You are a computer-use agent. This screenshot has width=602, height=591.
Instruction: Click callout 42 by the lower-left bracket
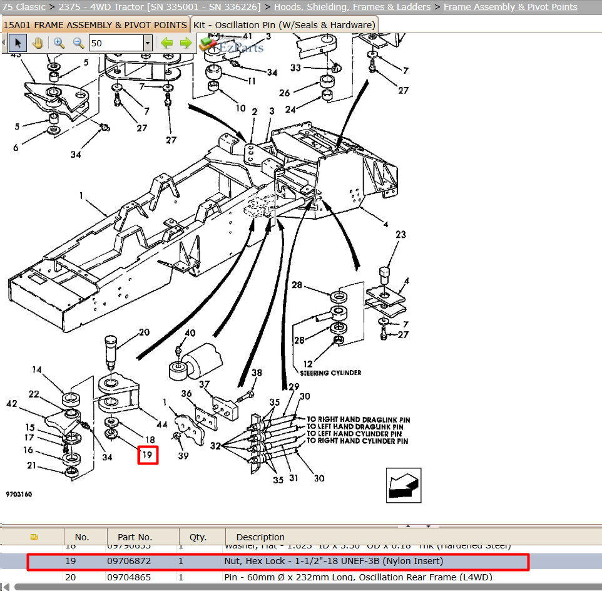point(11,404)
